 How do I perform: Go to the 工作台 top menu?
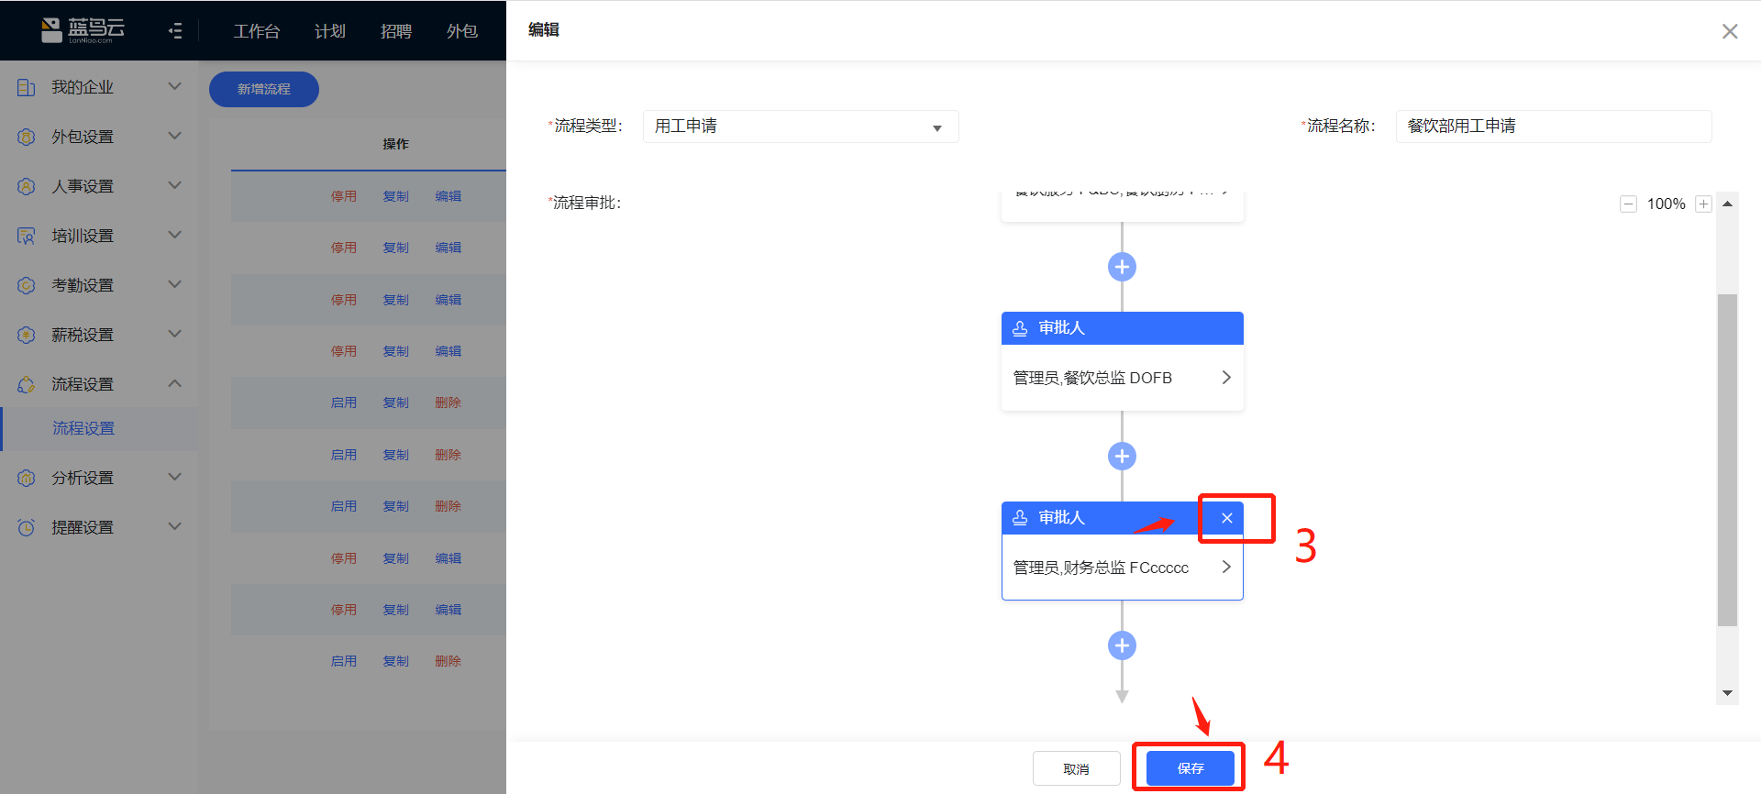point(257,31)
